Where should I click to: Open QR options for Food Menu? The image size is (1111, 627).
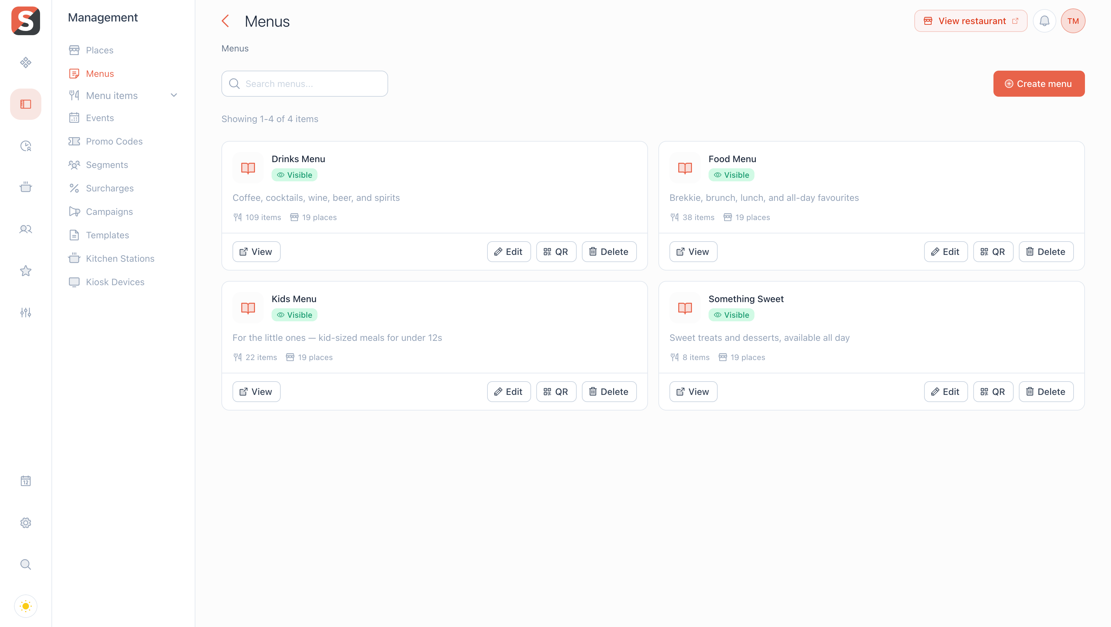[993, 251]
